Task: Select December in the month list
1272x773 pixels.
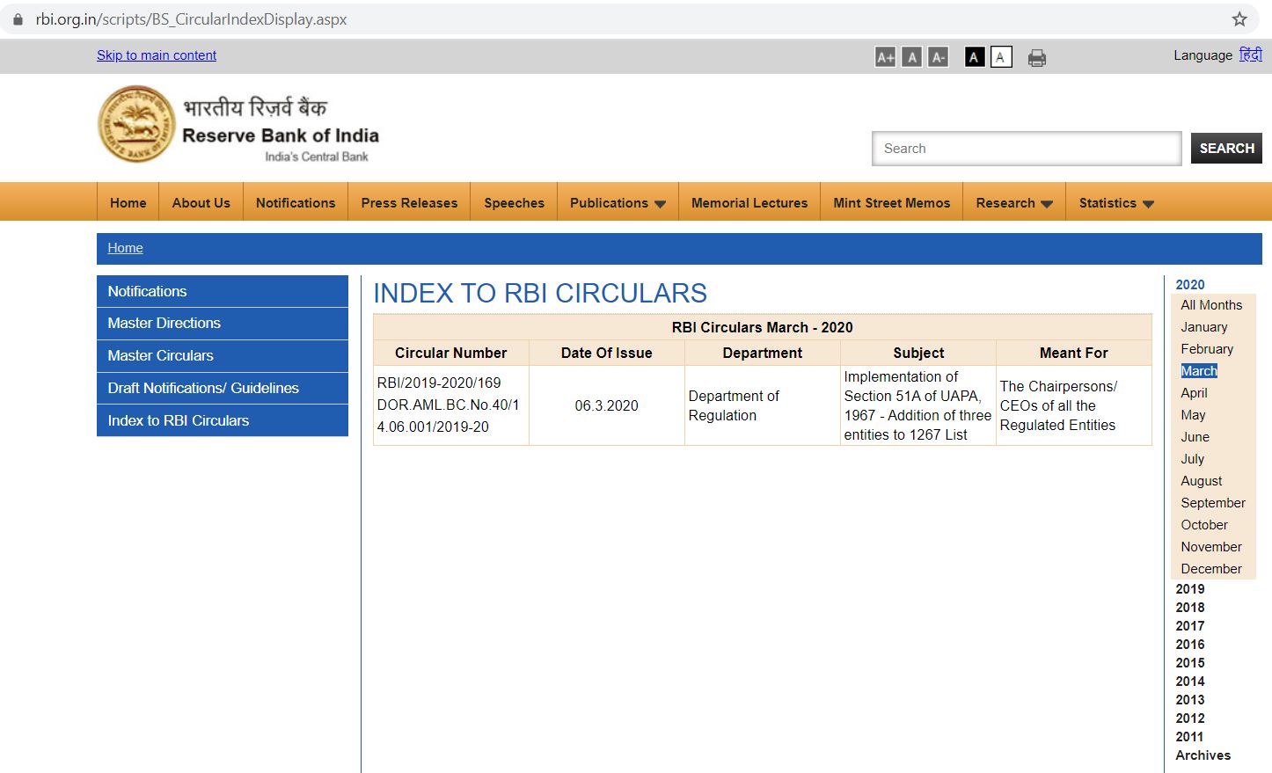Action: pyautogui.click(x=1211, y=569)
